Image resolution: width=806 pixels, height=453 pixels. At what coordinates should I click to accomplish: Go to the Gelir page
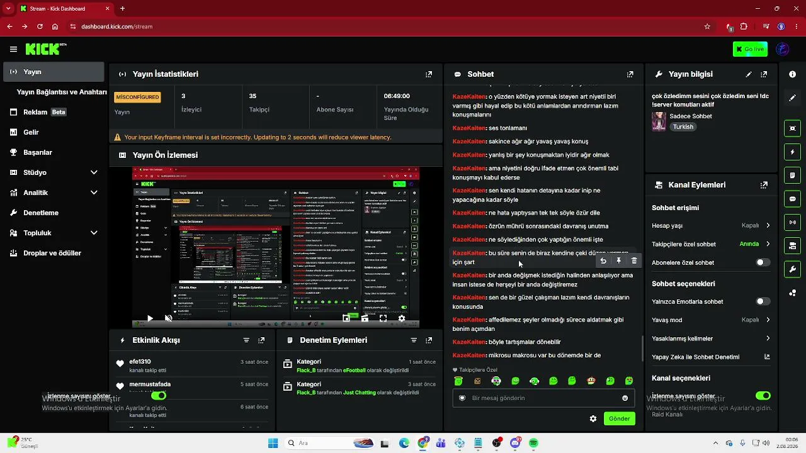click(x=54, y=132)
